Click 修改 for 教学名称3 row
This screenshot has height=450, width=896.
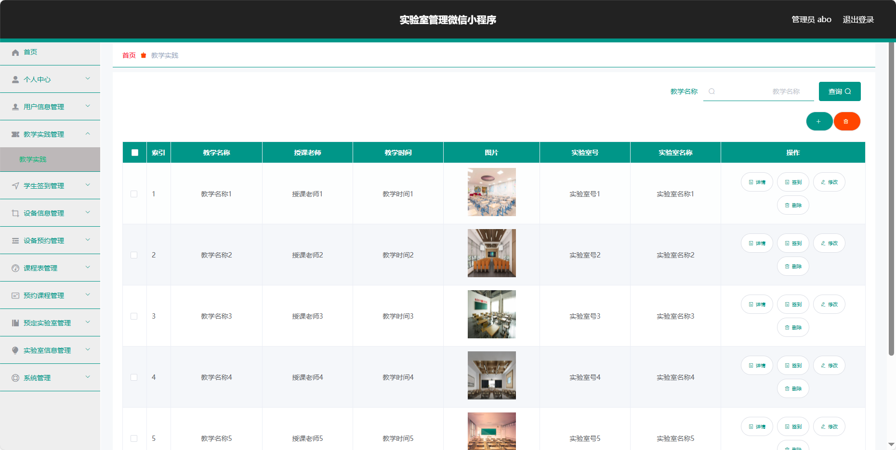pos(829,304)
